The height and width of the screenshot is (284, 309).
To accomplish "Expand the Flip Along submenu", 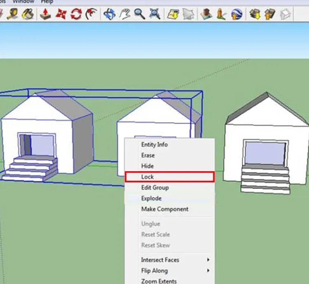I will 170,271.
